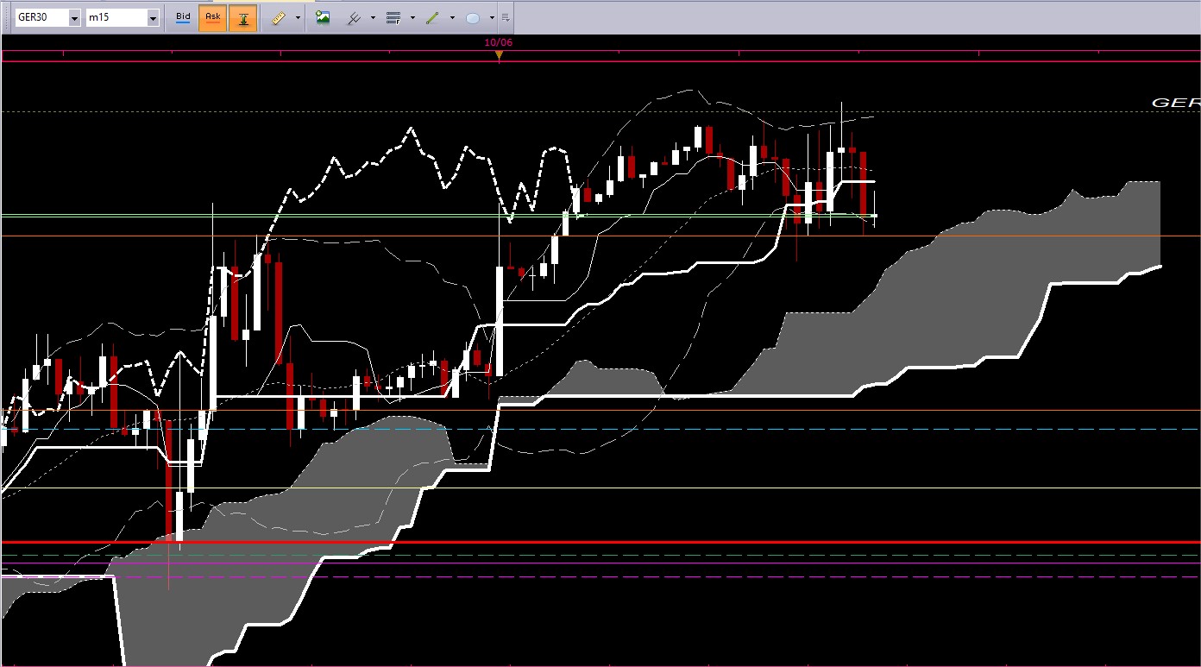Toggle the Ask price line button
Viewport: 1201px width, 667px height.
click(212, 17)
